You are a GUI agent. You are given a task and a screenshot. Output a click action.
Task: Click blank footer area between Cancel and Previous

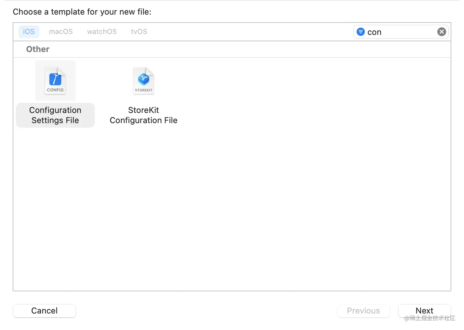click(207, 311)
